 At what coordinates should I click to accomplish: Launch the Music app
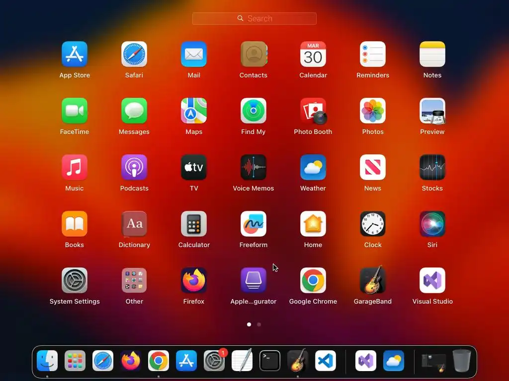coord(75,167)
